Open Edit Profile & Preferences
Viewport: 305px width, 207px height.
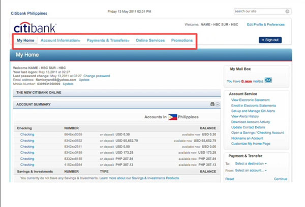[x=266, y=24]
